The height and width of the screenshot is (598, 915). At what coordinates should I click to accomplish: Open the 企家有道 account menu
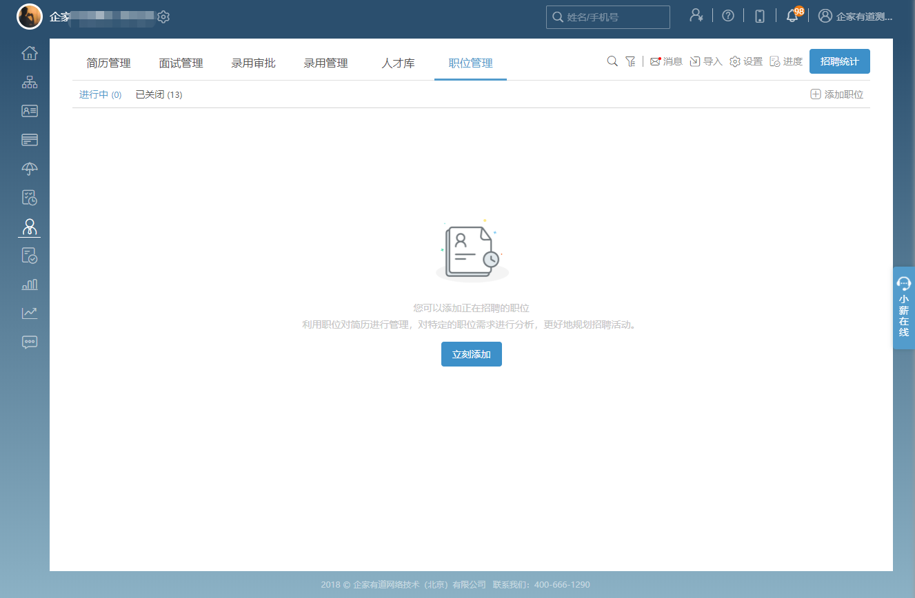[x=855, y=17]
